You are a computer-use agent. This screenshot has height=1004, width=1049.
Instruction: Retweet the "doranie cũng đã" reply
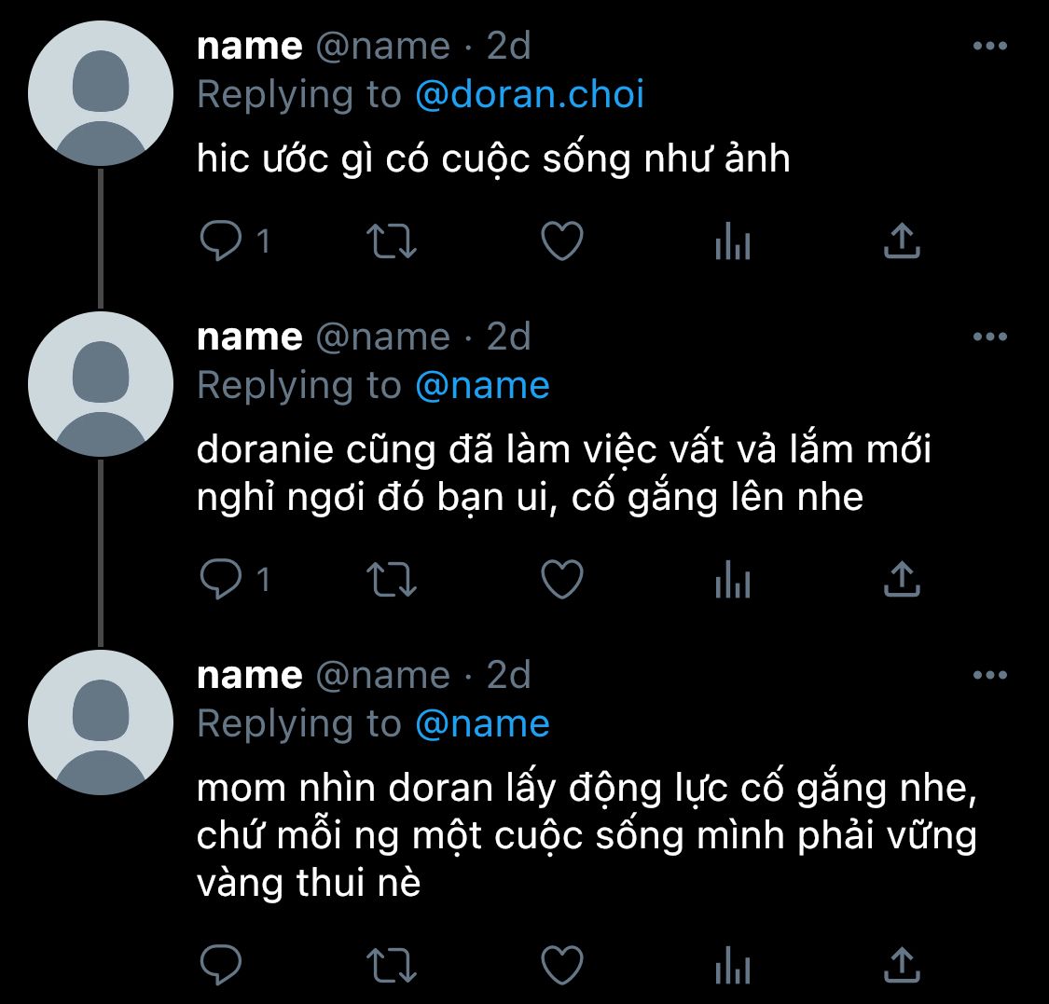click(x=392, y=579)
